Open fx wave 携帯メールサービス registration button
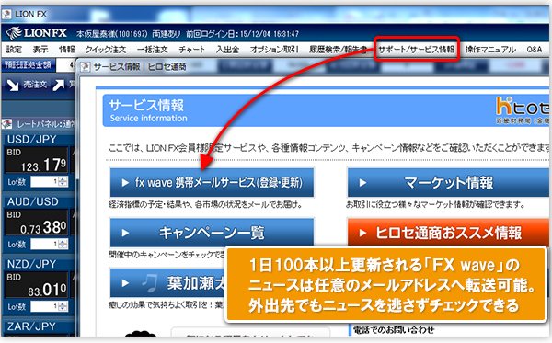Image resolution: width=552 pixels, height=343 pixels. (x=212, y=183)
